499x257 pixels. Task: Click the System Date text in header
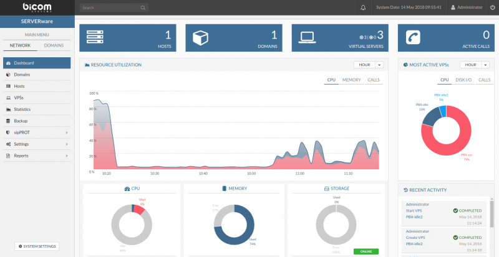coord(409,7)
